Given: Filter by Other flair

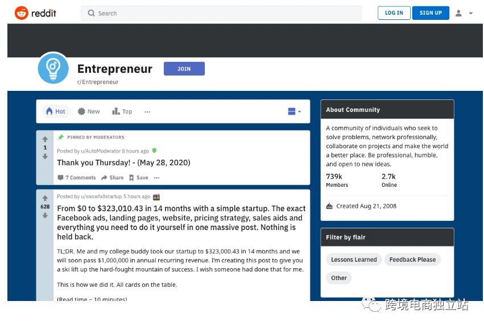Looking at the screenshot, I should 339,278.
